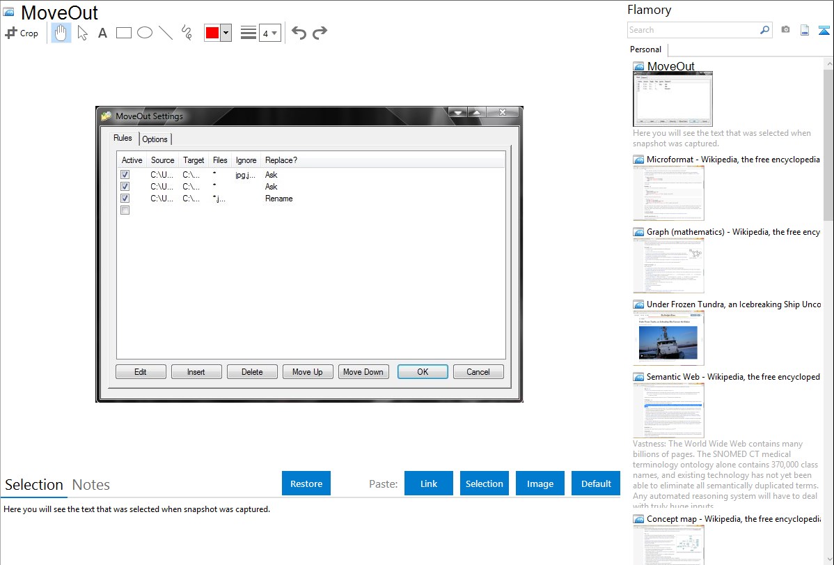Toggle the third rule's Active checkbox (Rename)
This screenshot has width=834, height=565.
click(125, 199)
